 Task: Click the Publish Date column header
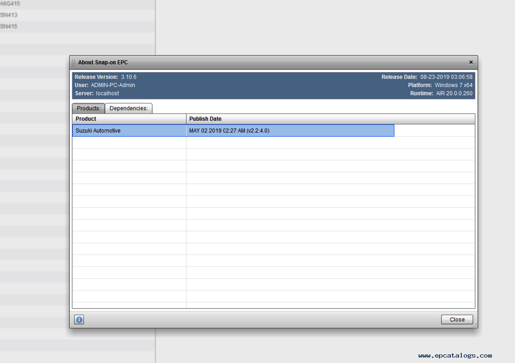(x=330, y=119)
